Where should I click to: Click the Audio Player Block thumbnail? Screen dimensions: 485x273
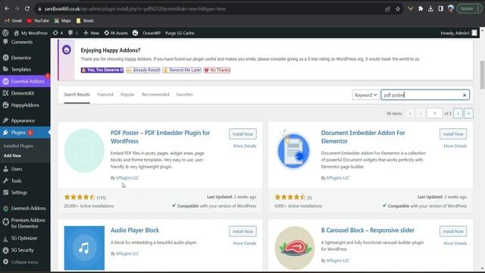point(84,248)
